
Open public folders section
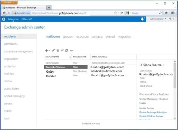(12, 88)
